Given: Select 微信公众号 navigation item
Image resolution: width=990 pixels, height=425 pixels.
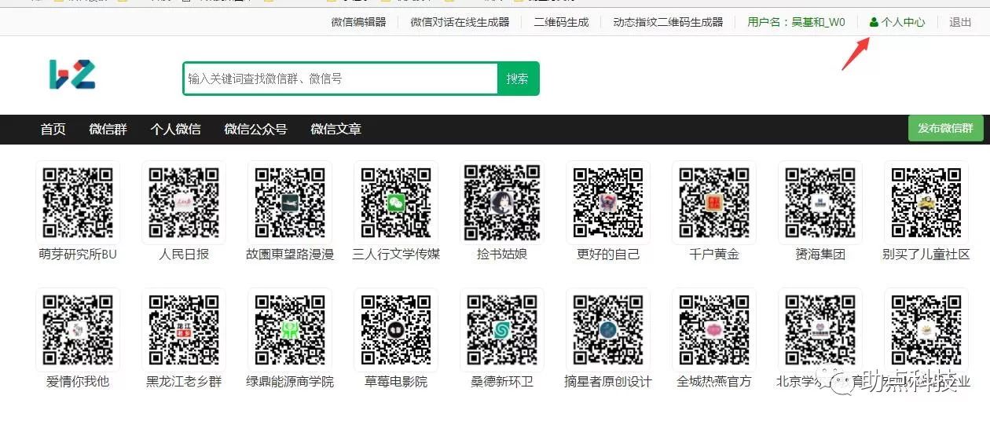Looking at the screenshot, I should pos(255,129).
